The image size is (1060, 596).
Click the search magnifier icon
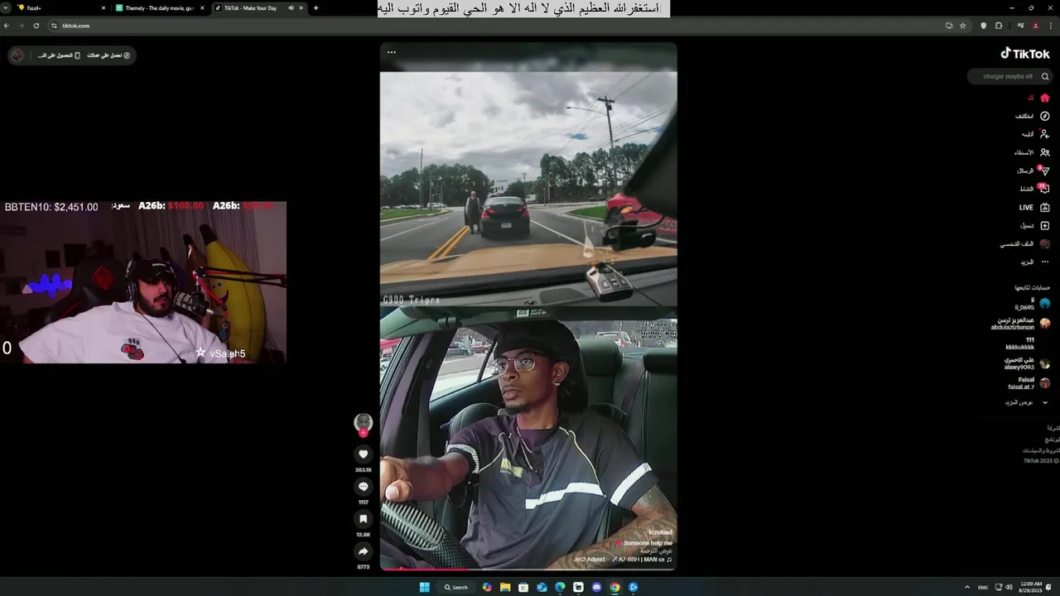[1045, 76]
